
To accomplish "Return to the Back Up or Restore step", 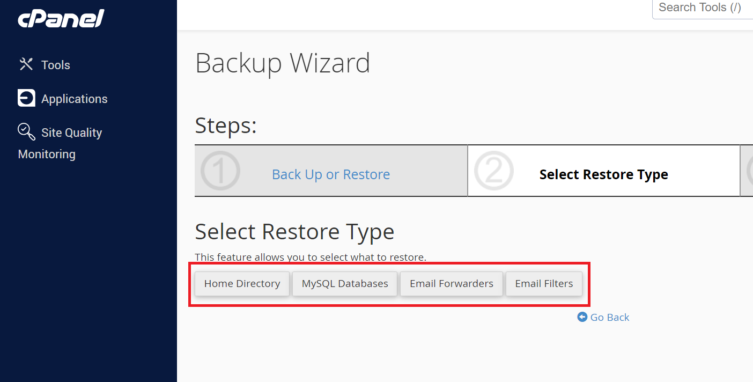I will coord(331,174).
